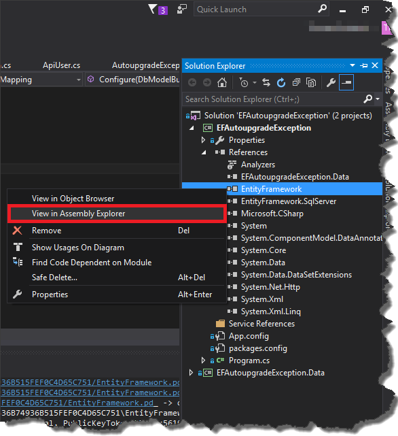The height and width of the screenshot is (436, 398).
Task: Select the Microsoft.CSharp reference
Action: [272, 214]
